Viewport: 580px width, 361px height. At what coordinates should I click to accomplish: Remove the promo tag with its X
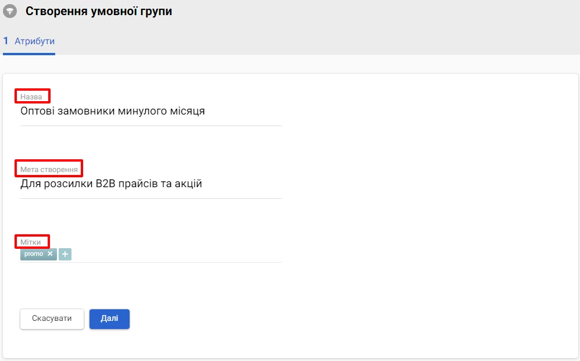pos(50,253)
